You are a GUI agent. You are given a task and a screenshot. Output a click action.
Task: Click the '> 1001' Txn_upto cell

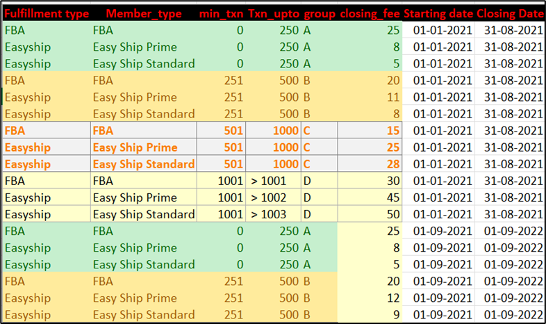tap(274, 181)
